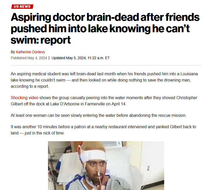Click the 'Published May 4, 2024' date
Screen dimensions: 208x190
pos(29,58)
